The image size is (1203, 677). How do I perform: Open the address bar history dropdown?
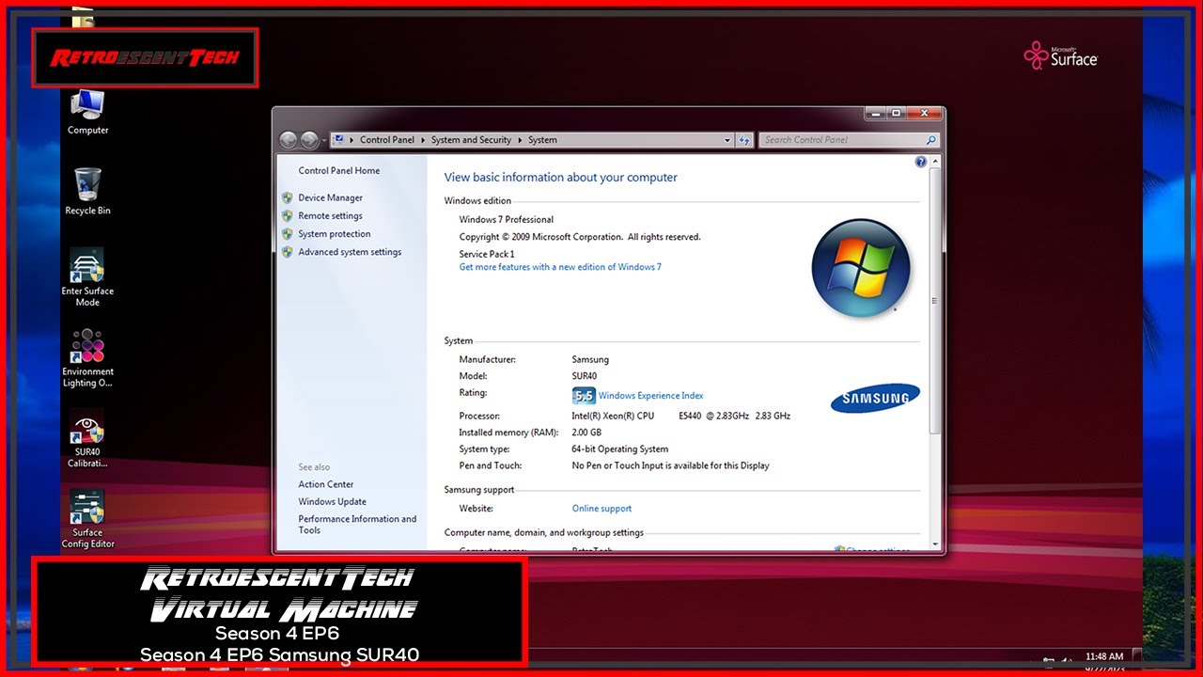point(727,140)
